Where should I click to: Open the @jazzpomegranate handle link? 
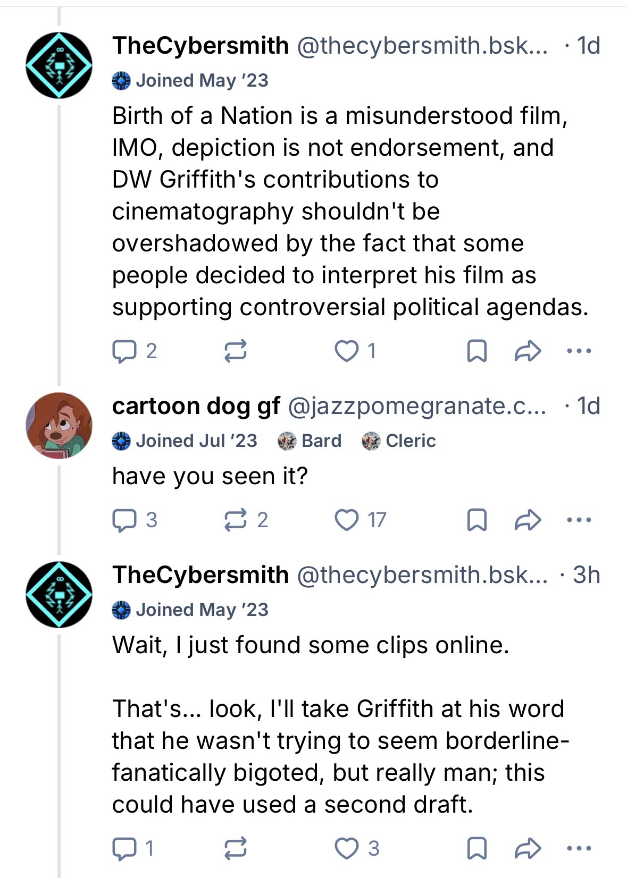point(417,406)
